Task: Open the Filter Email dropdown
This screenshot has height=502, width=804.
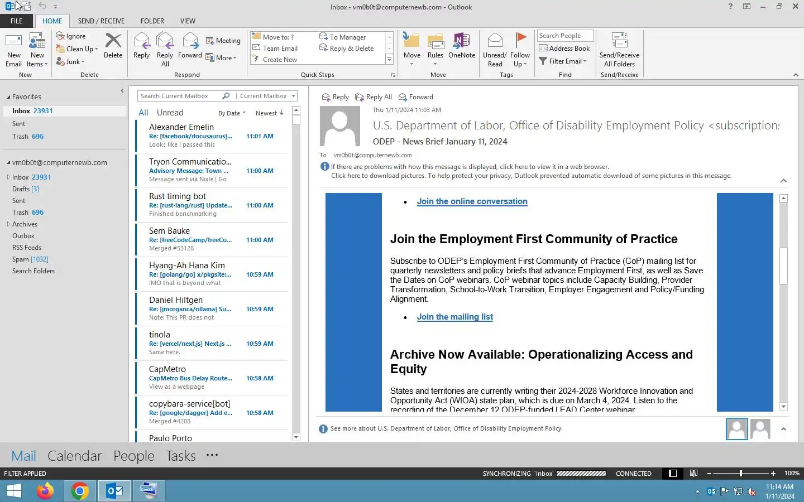Action: (x=563, y=61)
